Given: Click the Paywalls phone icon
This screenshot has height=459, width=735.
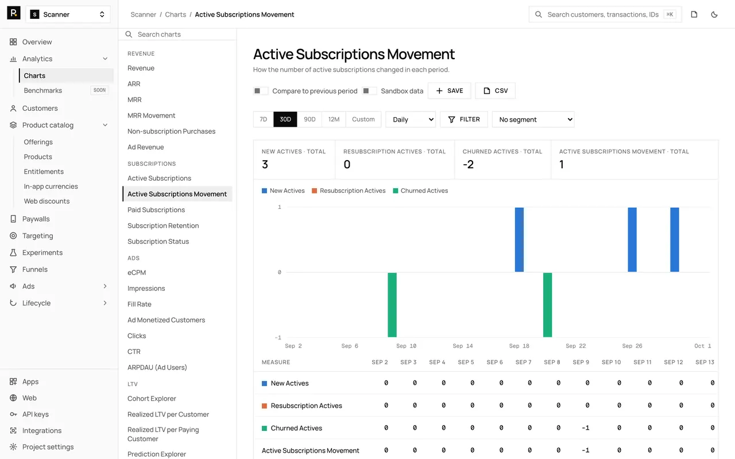Looking at the screenshot, I should pos(13,219).
